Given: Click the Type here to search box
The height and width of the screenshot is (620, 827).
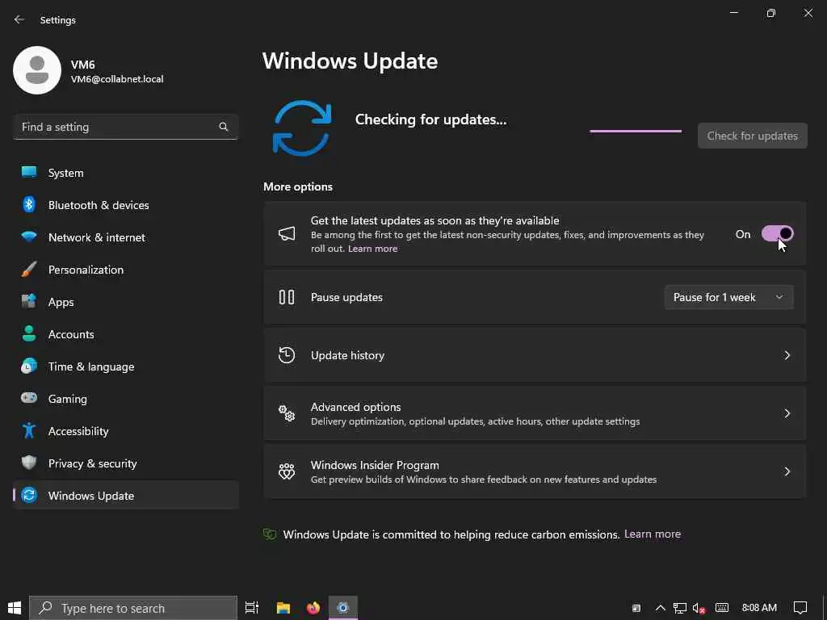Looking at the screenshot, I should click(x=133, y=608).
